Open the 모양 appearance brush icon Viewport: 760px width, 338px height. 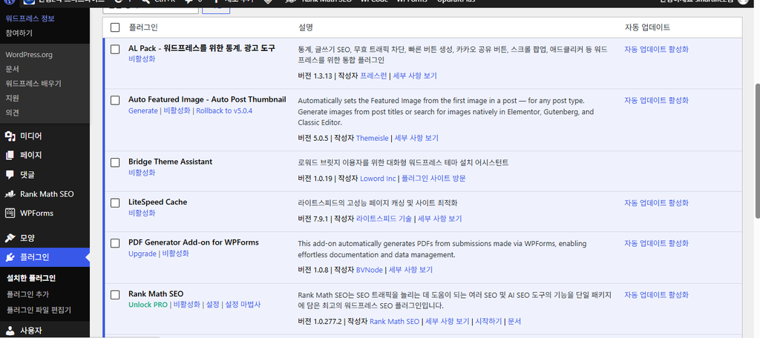tap(10, 238)
